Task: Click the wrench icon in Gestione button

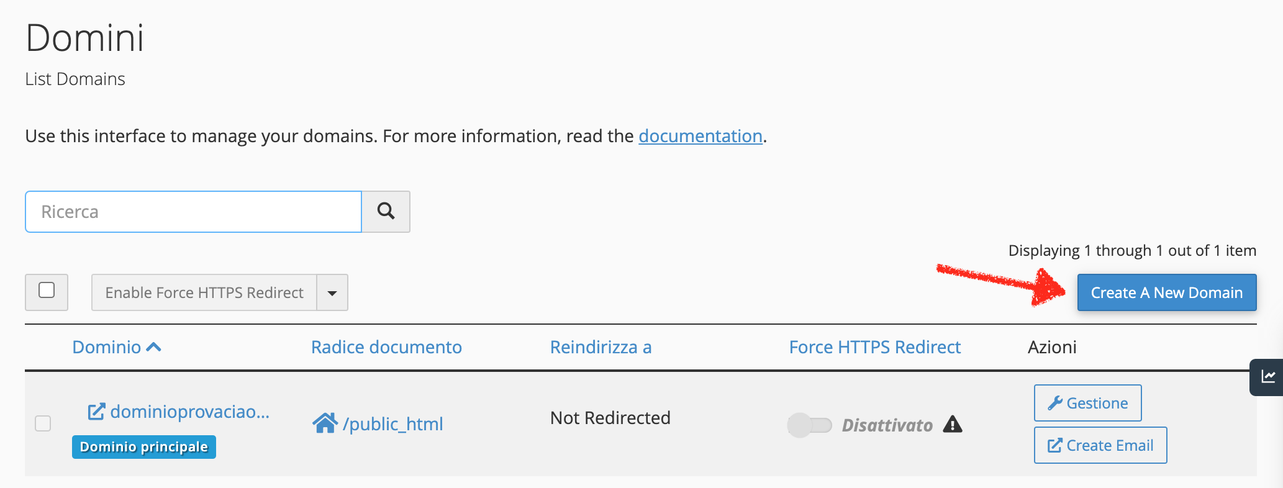Action: point(1055,403)
